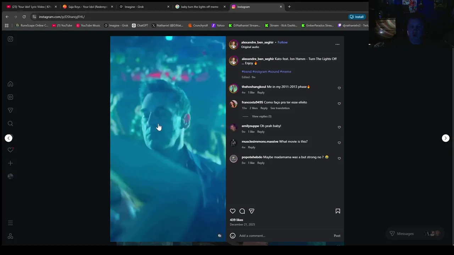Open emoji picker in comment box
The width and height of the screenshot is (454, 255).
click(x=233, y=236)
